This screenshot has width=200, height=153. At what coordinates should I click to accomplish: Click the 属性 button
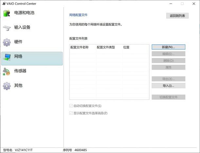[x=168, y=67]
